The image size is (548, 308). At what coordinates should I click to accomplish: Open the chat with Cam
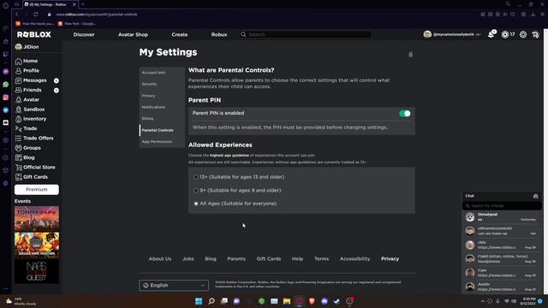[x=502, y=273]
